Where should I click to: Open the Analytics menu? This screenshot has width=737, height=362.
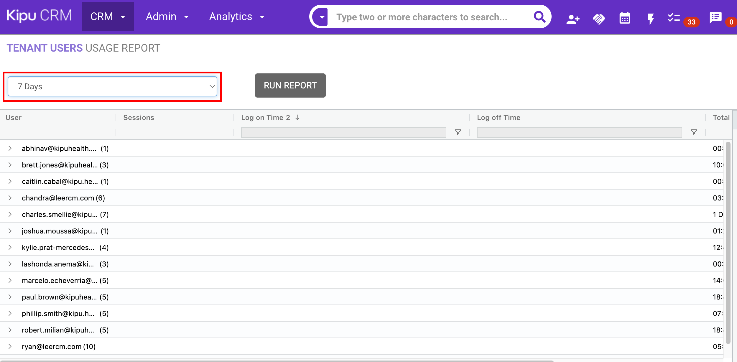point(236,17)
